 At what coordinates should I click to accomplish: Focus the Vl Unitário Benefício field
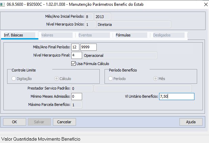[x=177, y=96]
